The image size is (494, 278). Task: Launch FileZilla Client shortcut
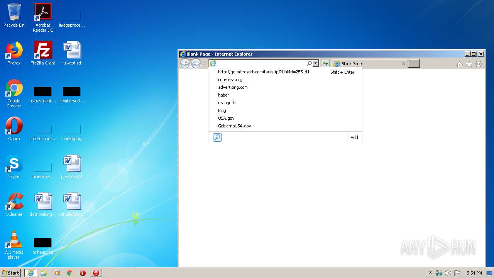click(43, 54)
